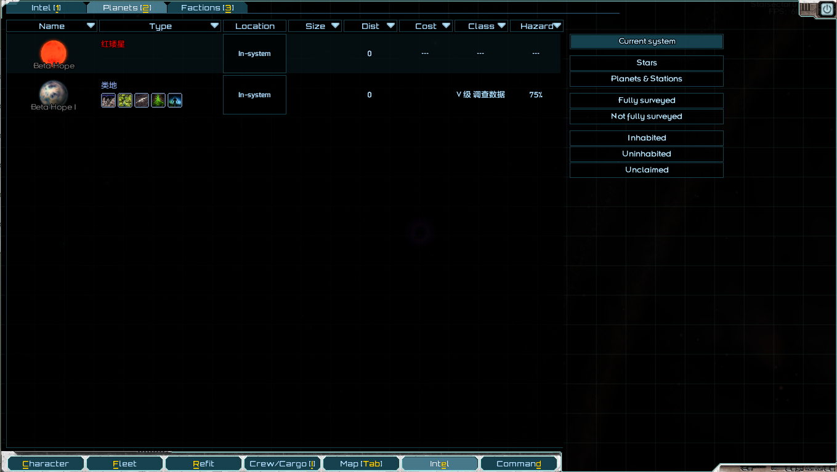The height and width of the screenshot is (472, 837).
Task: Sort by the Name column arrow
Action: pos(91,26)
